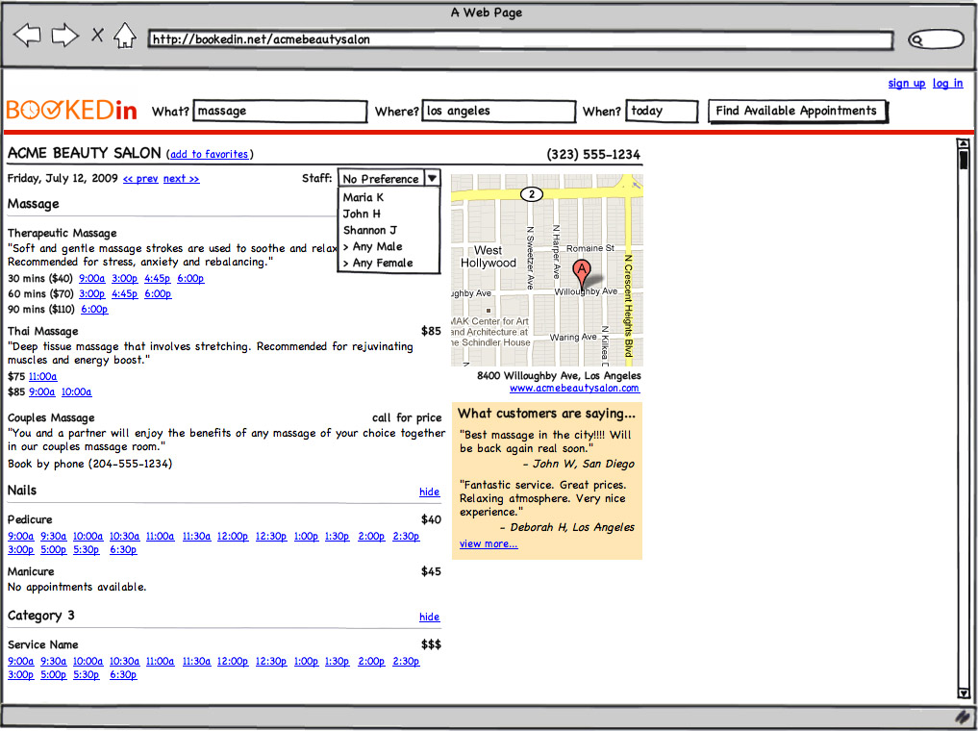Book $75 Thai Massage at 11:00a

click(42, 376)
